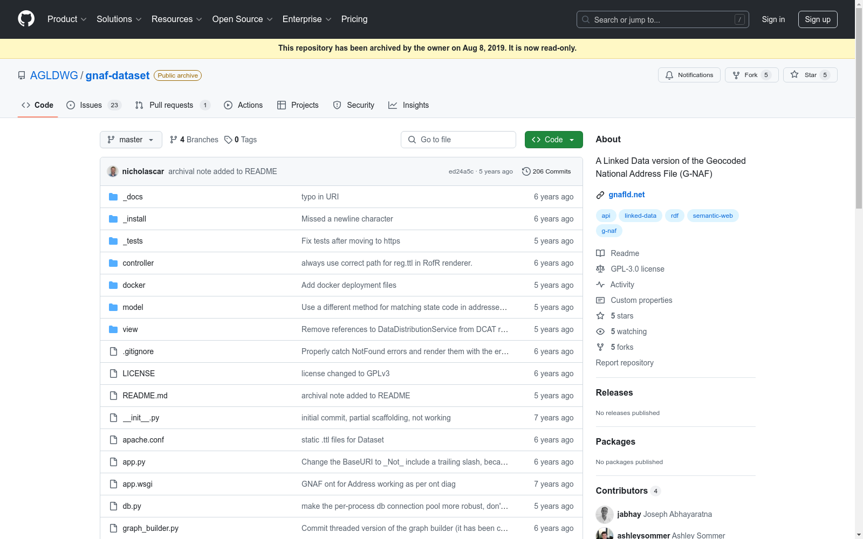This screenshot has width=863, height=539.
Task: Click the controller folder icon
Action: point(113,263)
